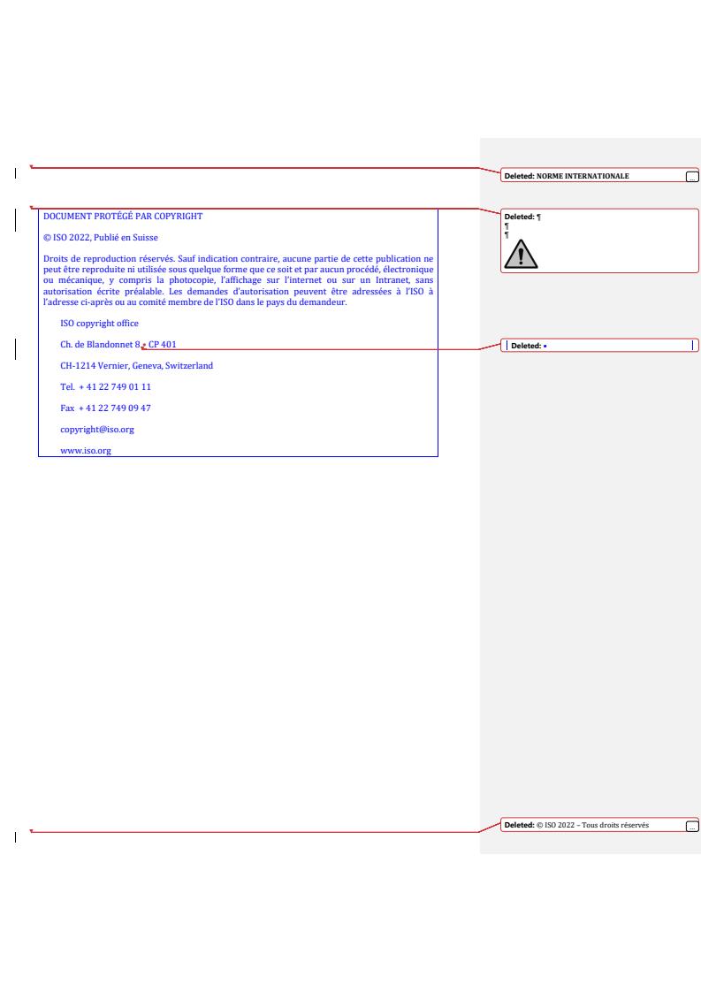
Task: Click the change bar beside DOCUMENT PROTÉGÉ heading
Action: pos(16,215)
